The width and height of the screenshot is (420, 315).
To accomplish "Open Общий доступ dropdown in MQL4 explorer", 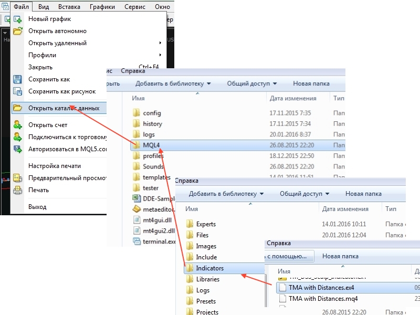I will (304, 194).
